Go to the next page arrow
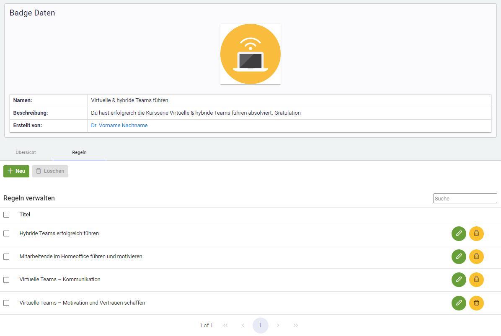 (x=278, y=325)
